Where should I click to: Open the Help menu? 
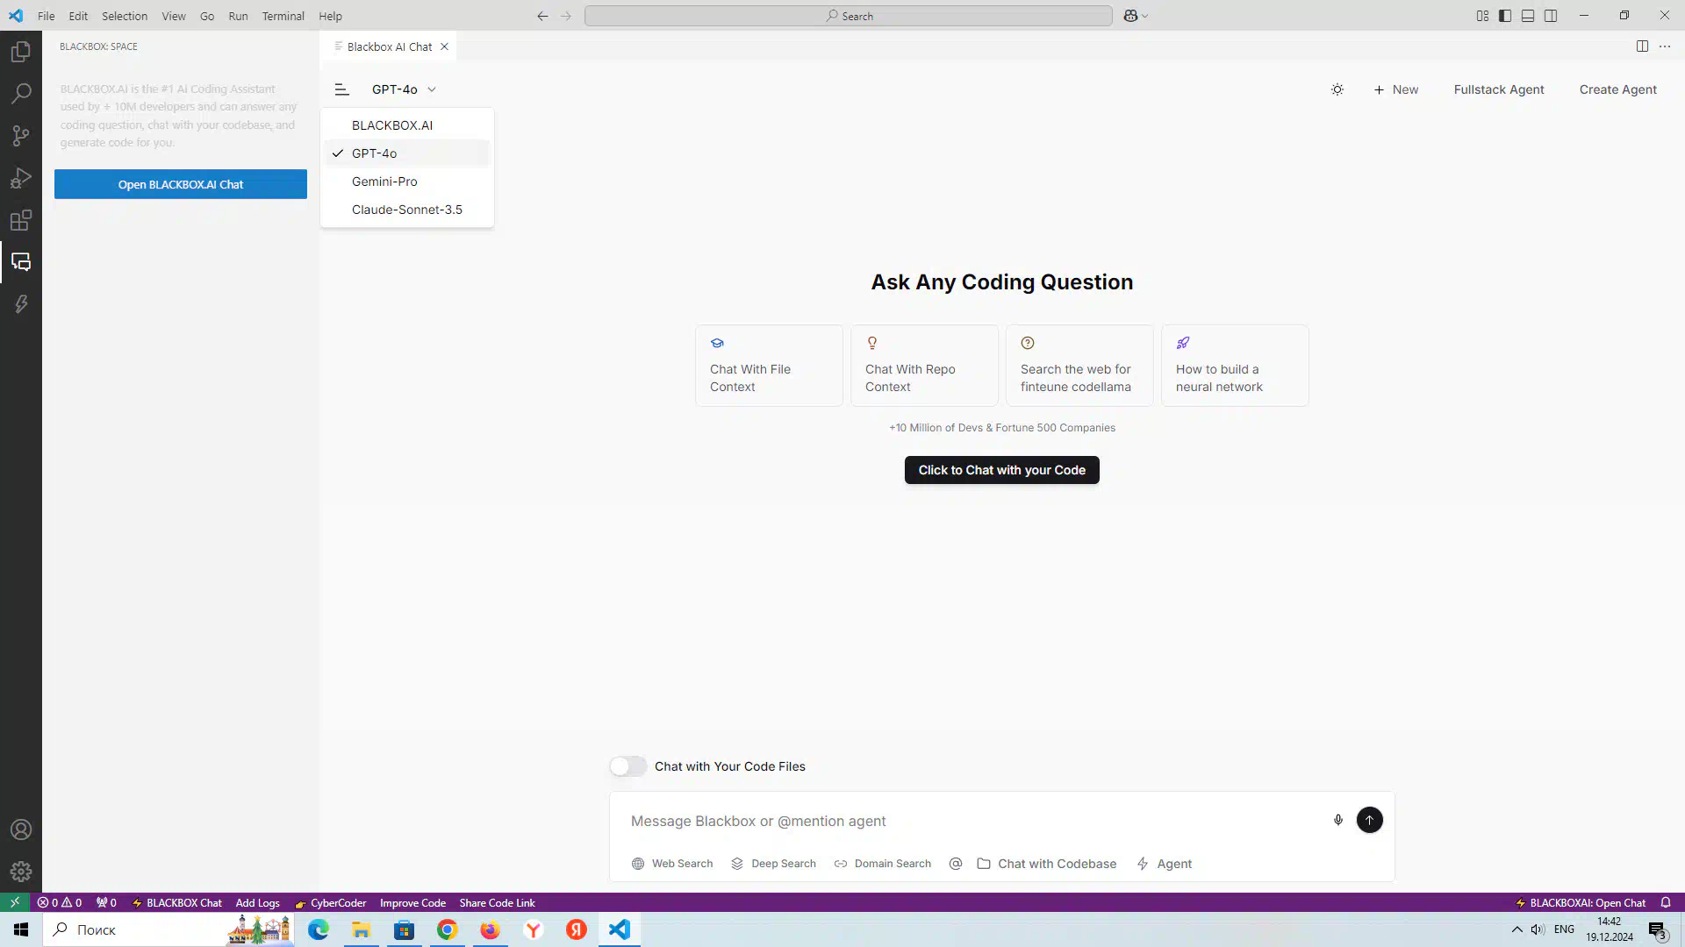coord(330,16)
